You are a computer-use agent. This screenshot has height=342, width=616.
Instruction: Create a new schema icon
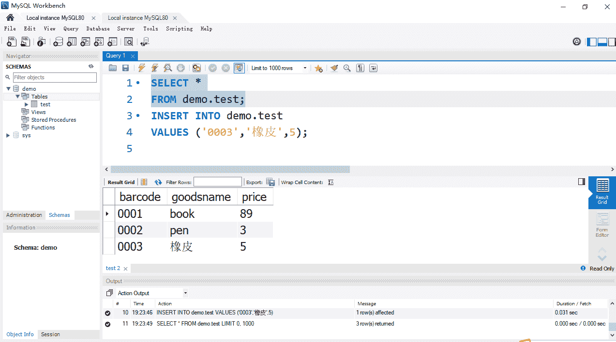58,42
